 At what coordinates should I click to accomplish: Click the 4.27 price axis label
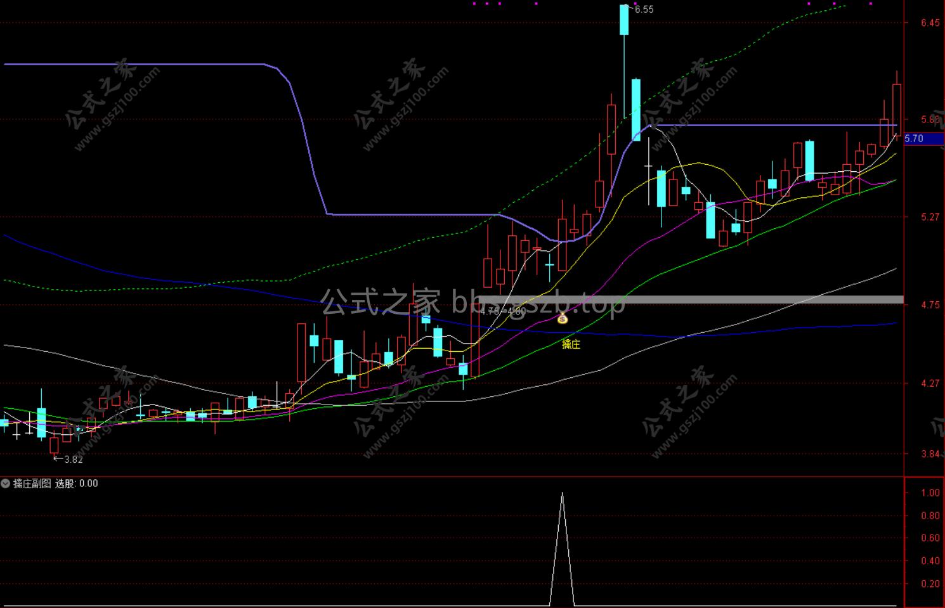(930, 383)
